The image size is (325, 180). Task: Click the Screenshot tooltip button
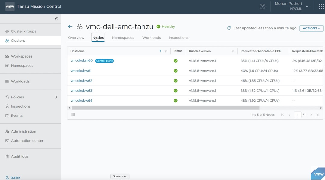[120, 176]
